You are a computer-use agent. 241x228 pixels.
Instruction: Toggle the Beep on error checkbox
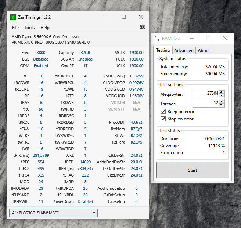click(163, 111)
